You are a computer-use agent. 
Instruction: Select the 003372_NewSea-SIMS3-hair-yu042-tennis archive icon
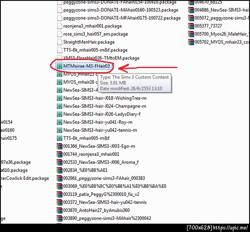click(60, 202)
